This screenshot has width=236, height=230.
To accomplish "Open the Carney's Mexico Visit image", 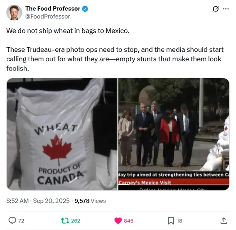I will (174, 134).
